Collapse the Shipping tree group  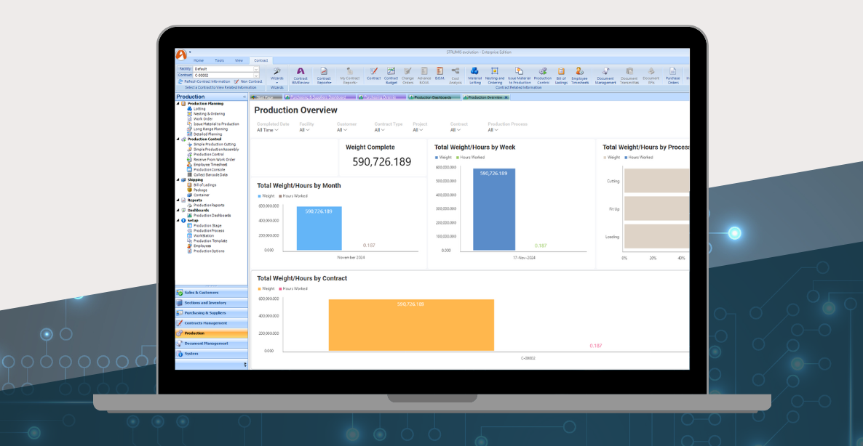point(178,180)
